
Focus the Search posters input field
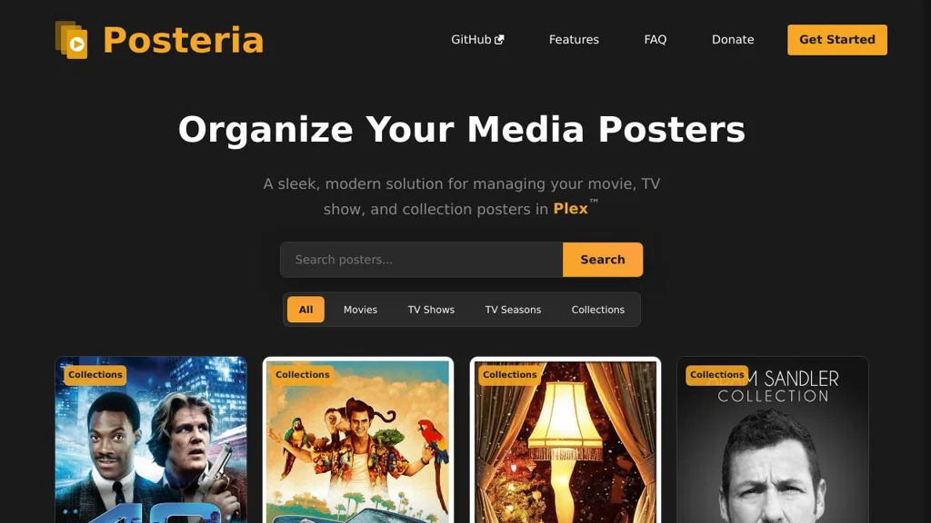click(x=422, y=260)
